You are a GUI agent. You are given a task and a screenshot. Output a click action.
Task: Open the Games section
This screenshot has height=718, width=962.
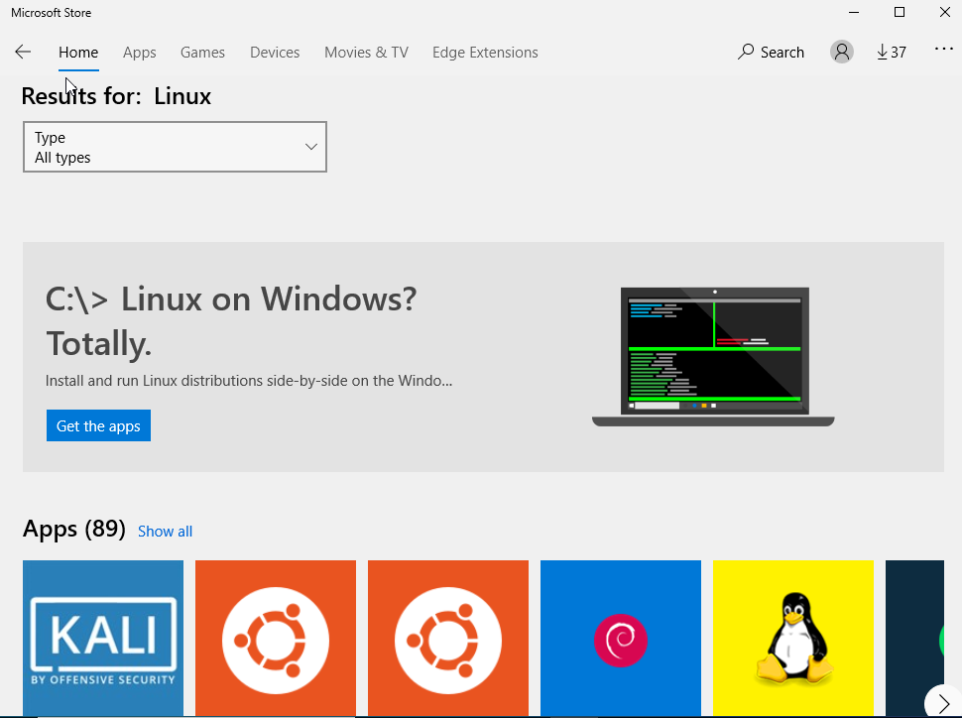(x=202, y=52)
